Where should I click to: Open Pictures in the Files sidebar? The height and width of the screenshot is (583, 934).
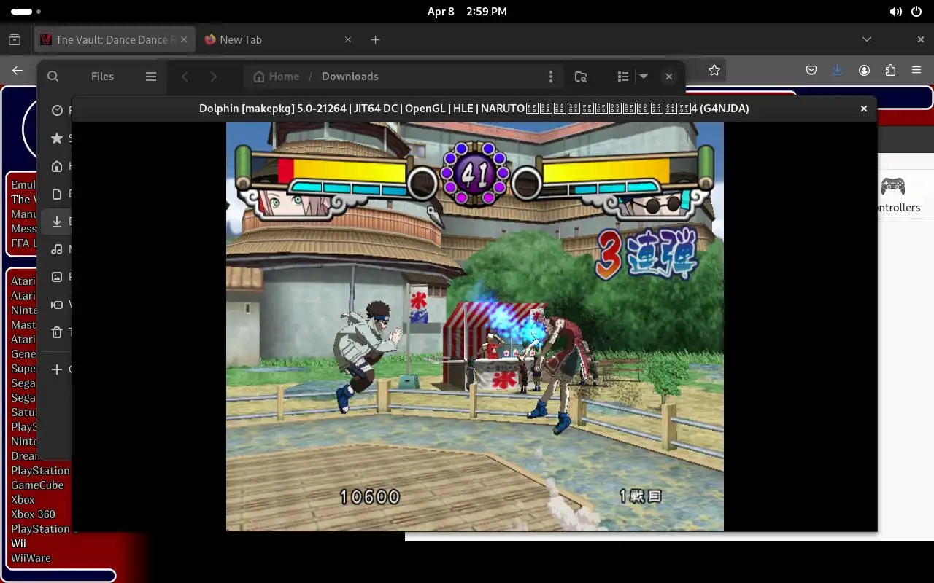(57, 277)
